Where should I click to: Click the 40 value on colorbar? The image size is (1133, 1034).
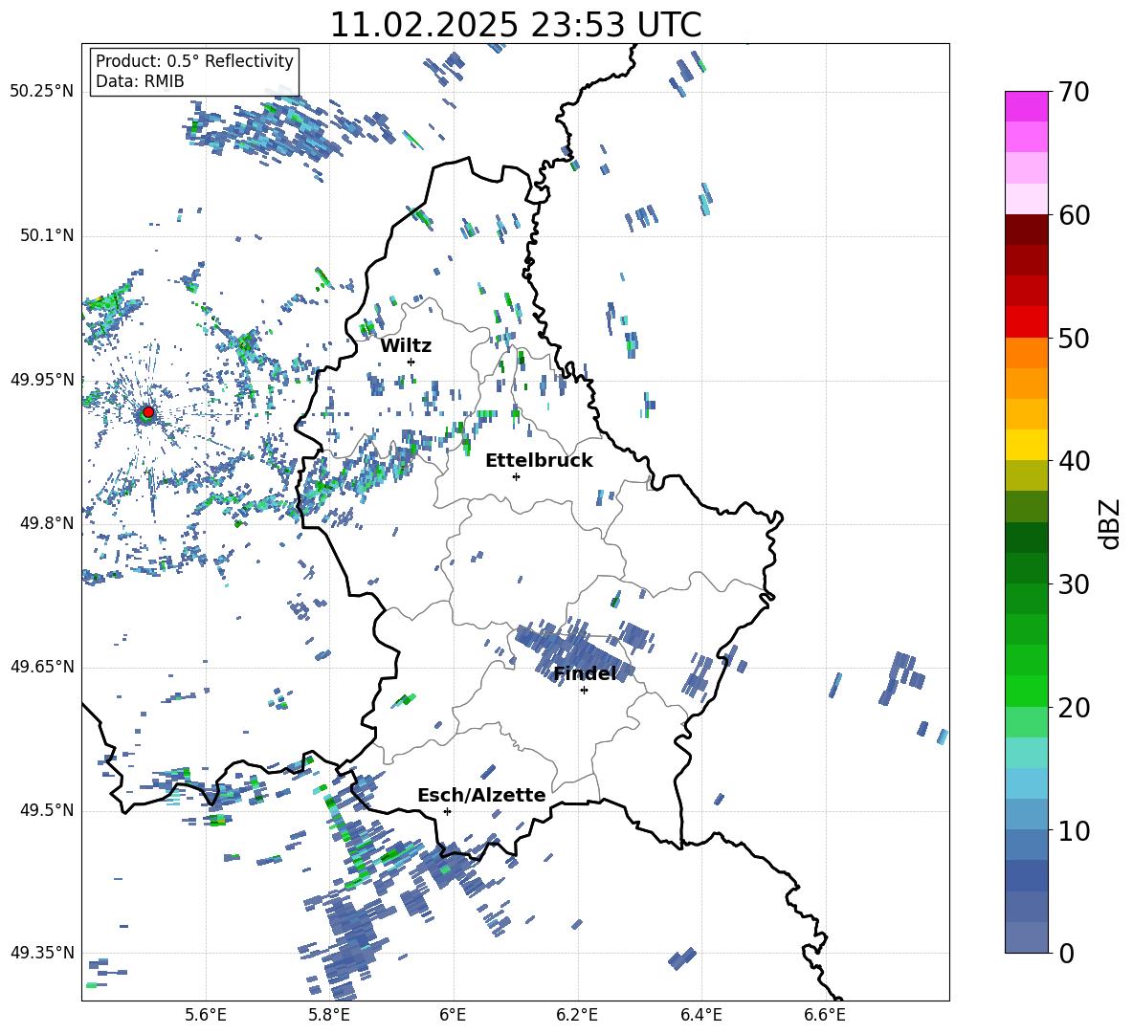[1074, 461]
